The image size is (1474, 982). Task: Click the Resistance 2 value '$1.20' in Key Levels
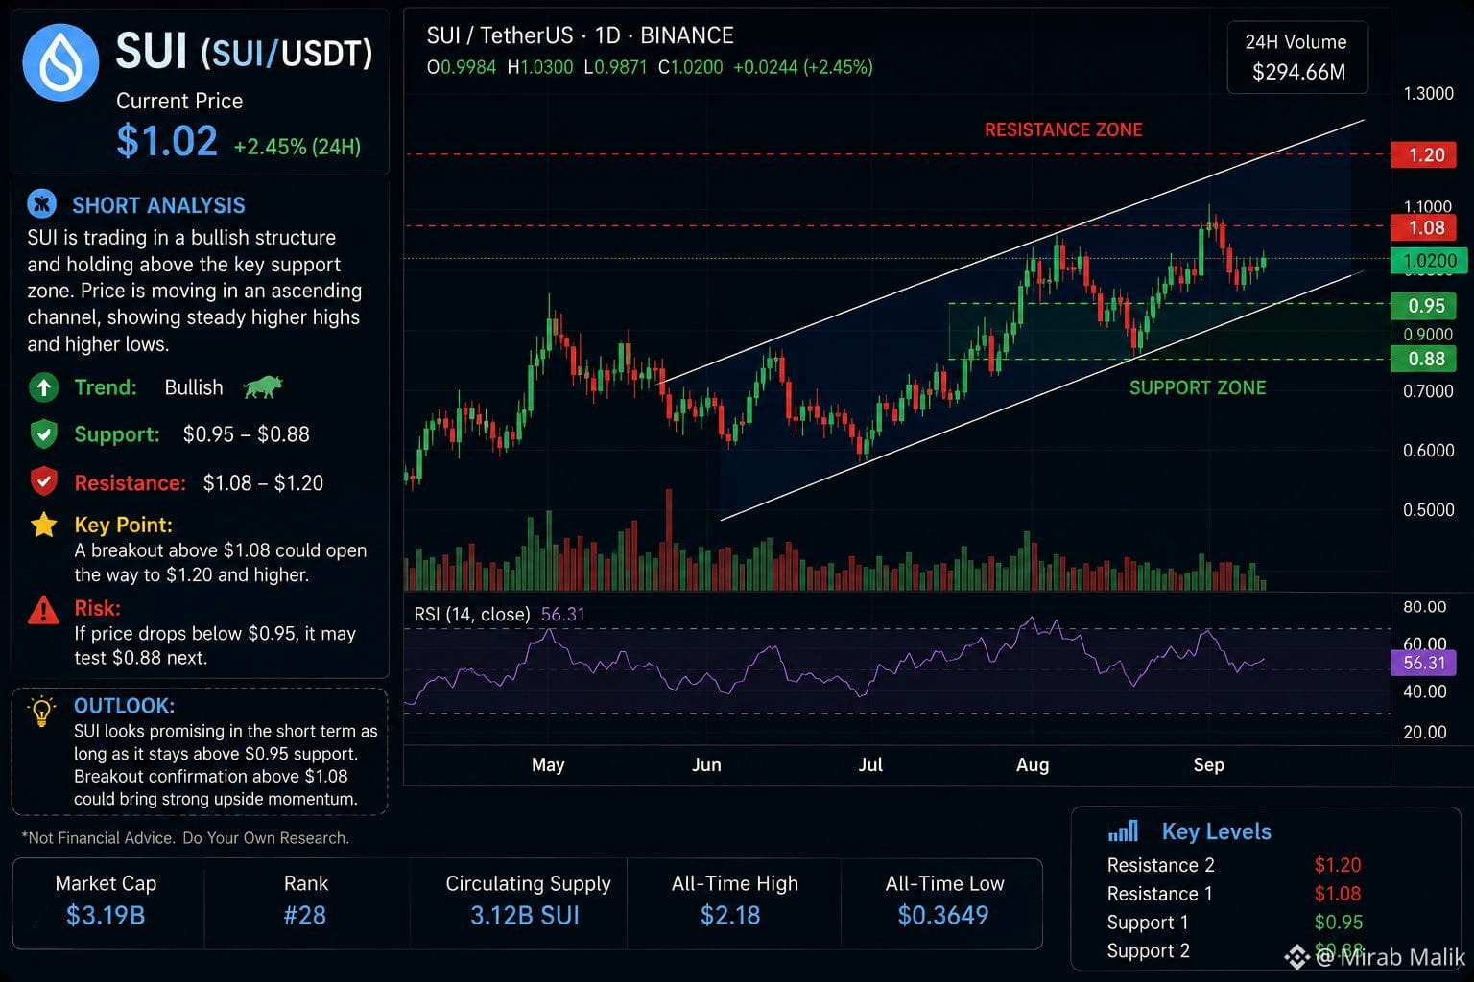(1338, 865)
